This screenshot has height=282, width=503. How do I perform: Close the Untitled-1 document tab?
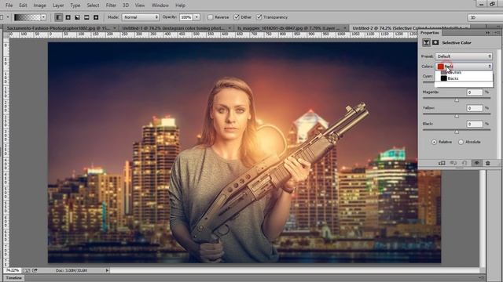229,28
